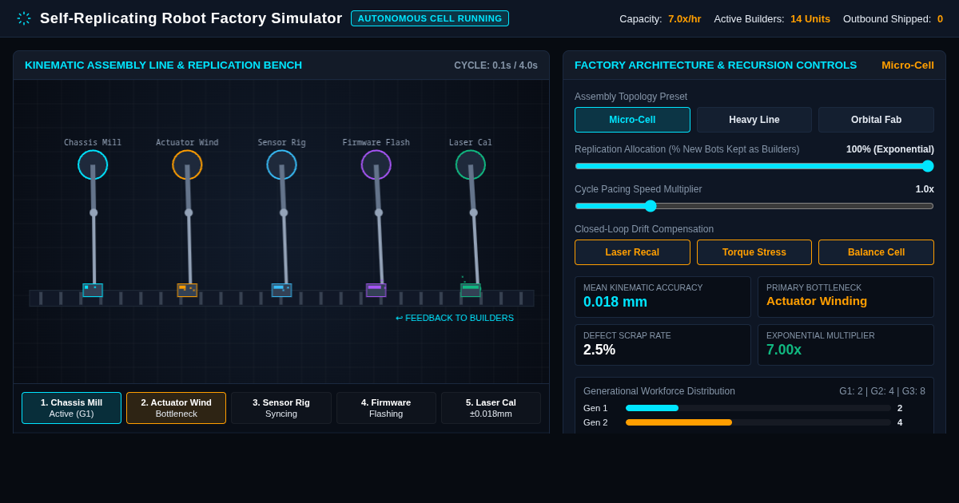Click the Active Builders 14 Units value
959x503 pixels.
(x=810, y=18)
